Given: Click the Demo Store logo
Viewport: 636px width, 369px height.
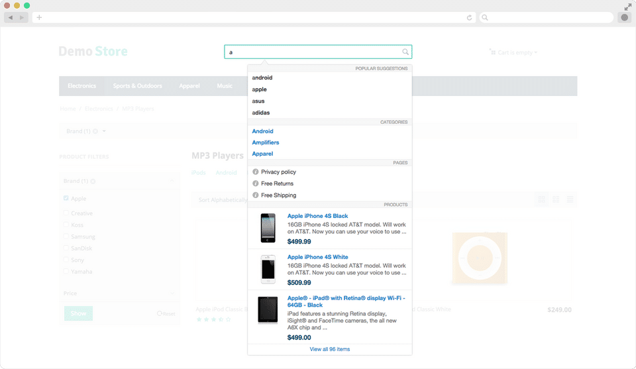Looking at the screenshot, I should [93, 52].
